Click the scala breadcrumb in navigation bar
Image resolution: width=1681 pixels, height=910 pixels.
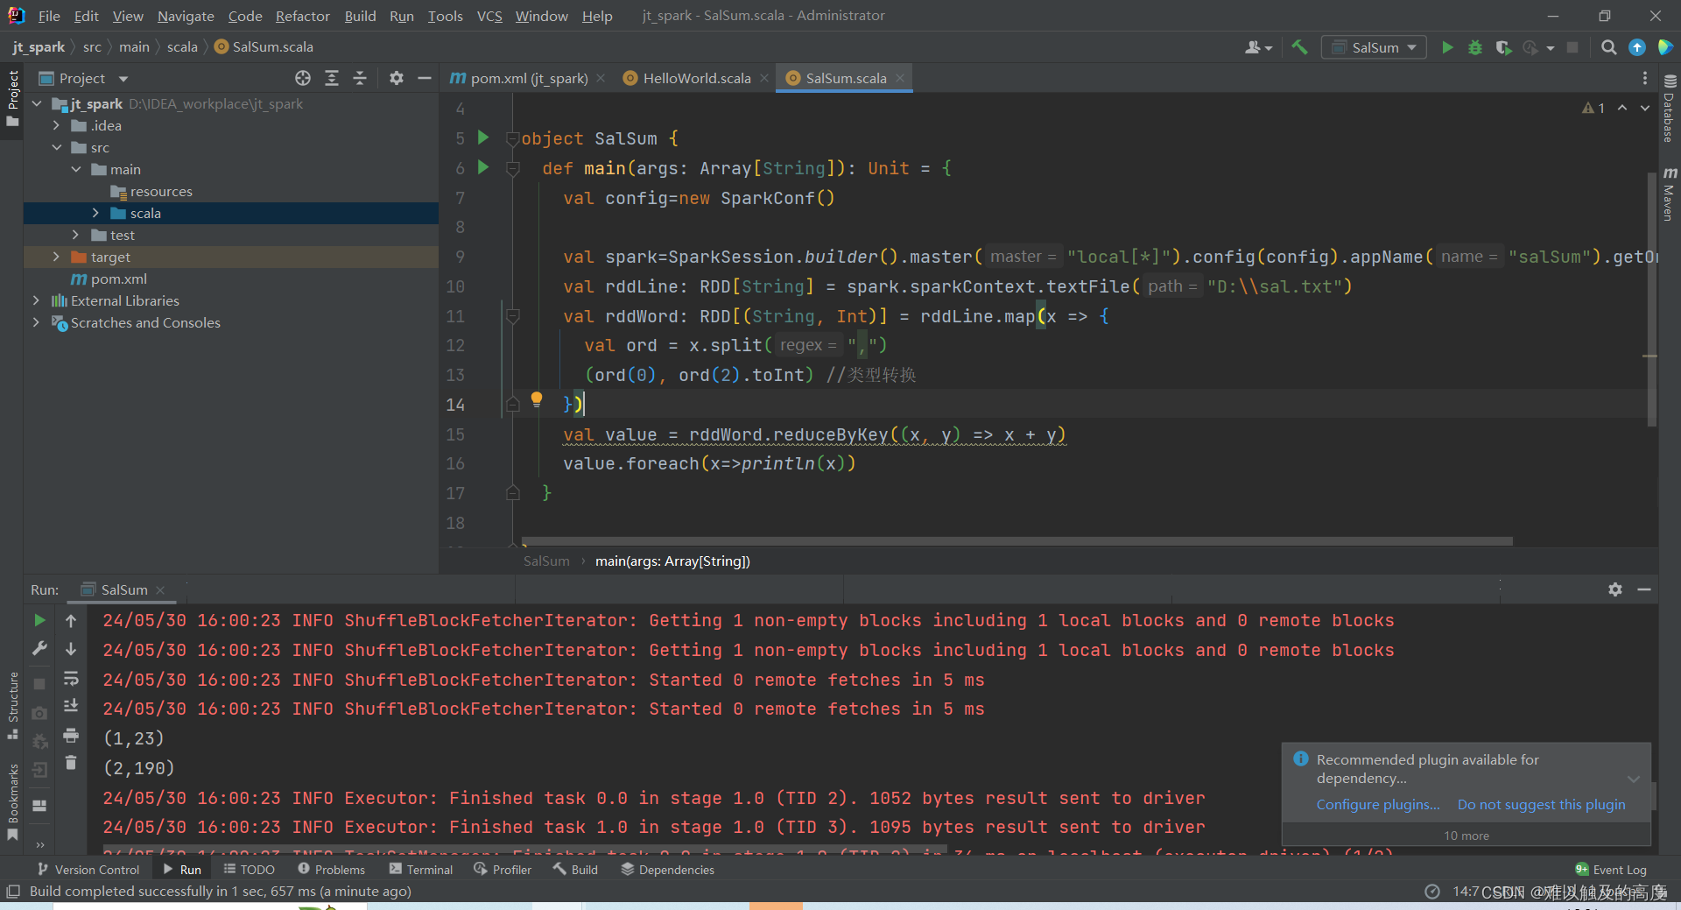click(x=182, y=46)
